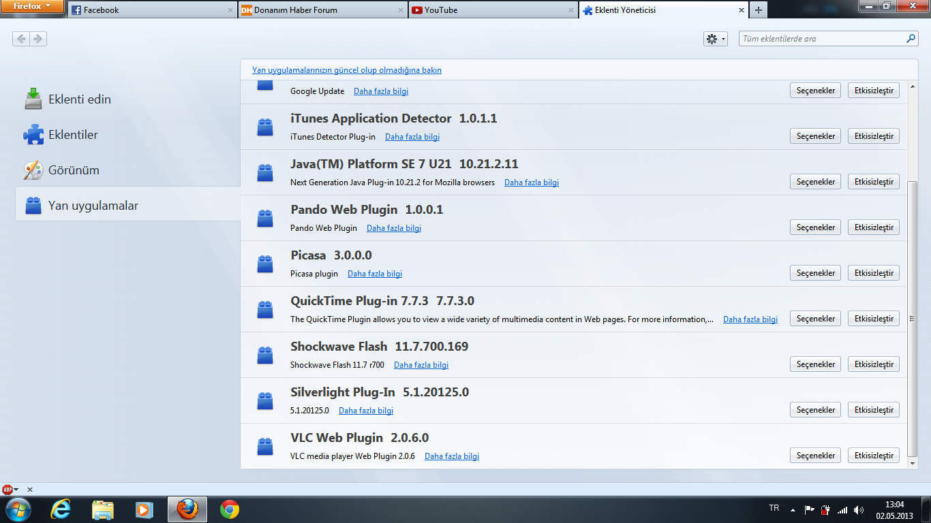Screen dimensions: 931x523
Task: Click the Java(TM) Platform plugin icon
Action: coord(265,173)
